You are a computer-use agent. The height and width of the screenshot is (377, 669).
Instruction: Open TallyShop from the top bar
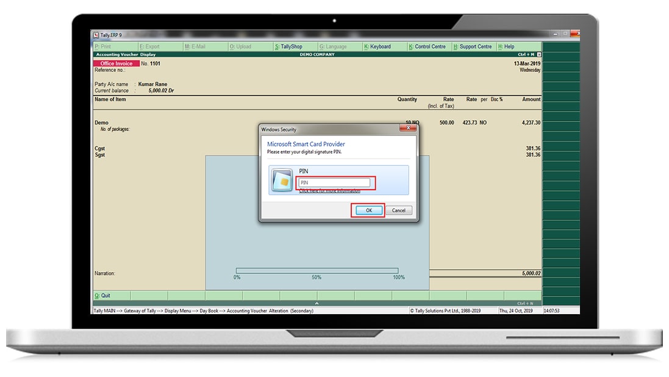click(x=296, y=46)
